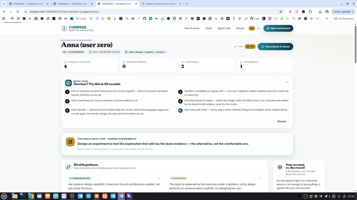This screenshot has width=357, height=200.
Task: Click the 'The single next step' recommendation text
Action: tap(163, 143)
